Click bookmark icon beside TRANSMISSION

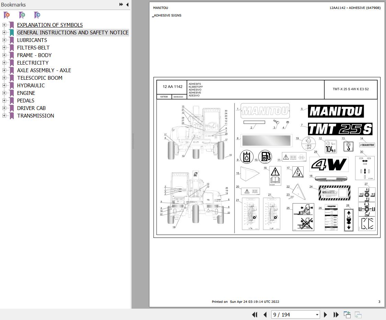(x=12, y=116)
